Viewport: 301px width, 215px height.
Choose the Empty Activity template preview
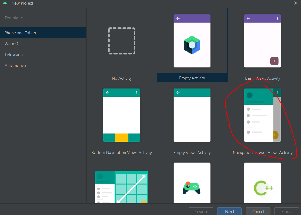192,41
